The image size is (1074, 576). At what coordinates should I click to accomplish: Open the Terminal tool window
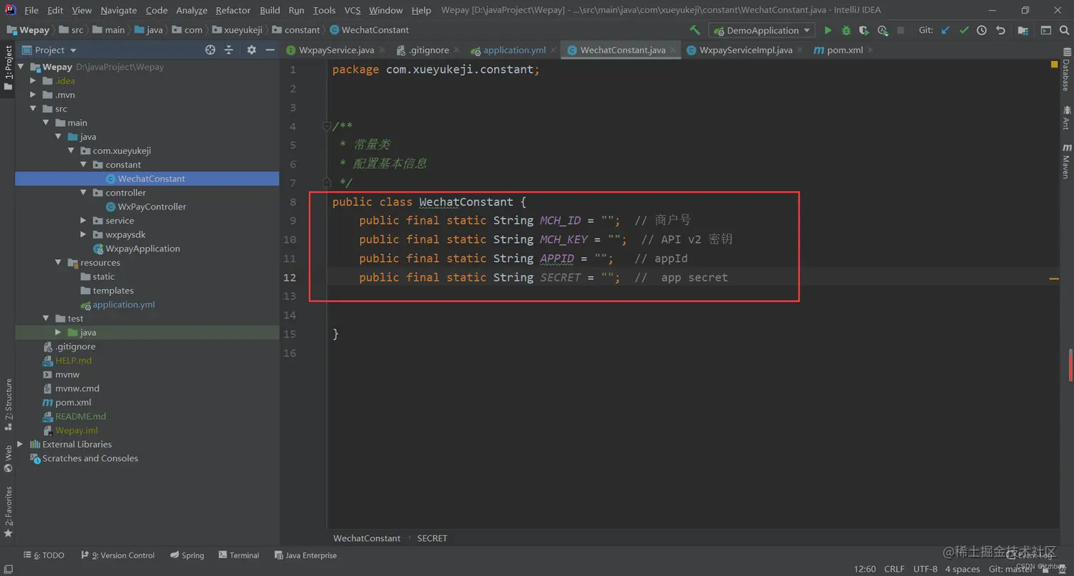tap(239, 555)
